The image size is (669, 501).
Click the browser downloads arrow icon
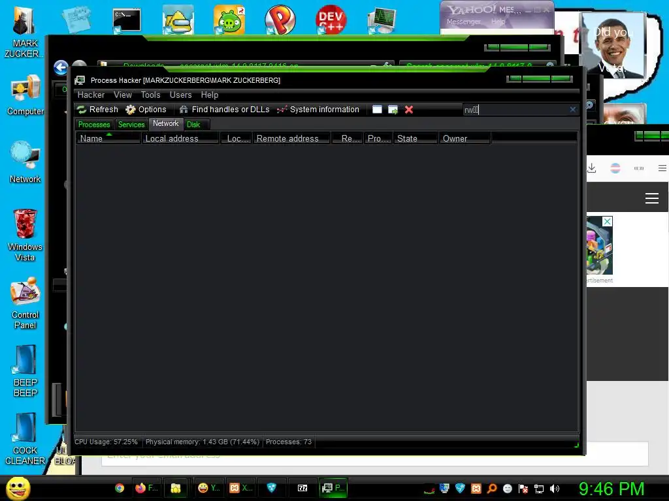[592, 168]
